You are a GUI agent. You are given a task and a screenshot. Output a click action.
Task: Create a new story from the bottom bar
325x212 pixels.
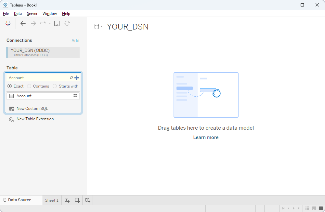click(87, 200)
